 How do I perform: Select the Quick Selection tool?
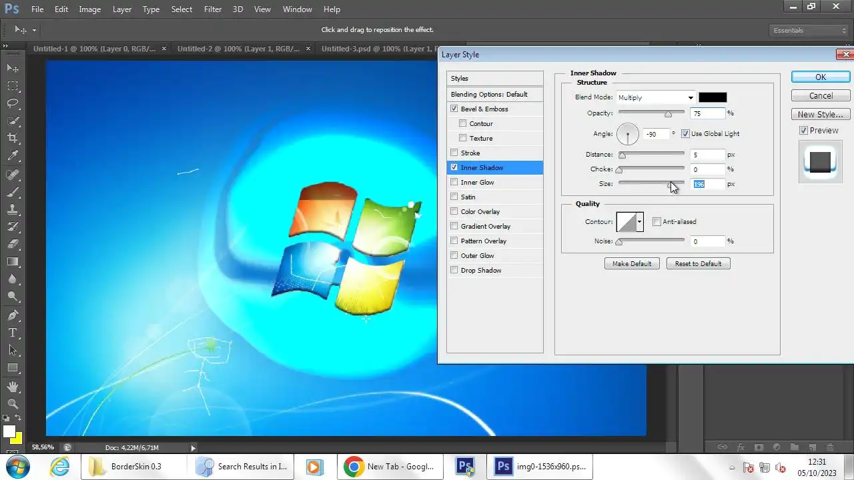coord(13,121)
